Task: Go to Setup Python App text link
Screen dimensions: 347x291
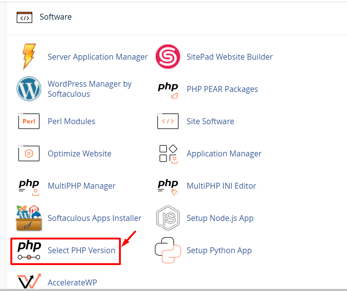Action: (x=219, y=251)
